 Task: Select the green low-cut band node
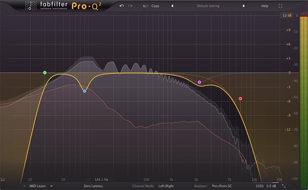(45, 73)
